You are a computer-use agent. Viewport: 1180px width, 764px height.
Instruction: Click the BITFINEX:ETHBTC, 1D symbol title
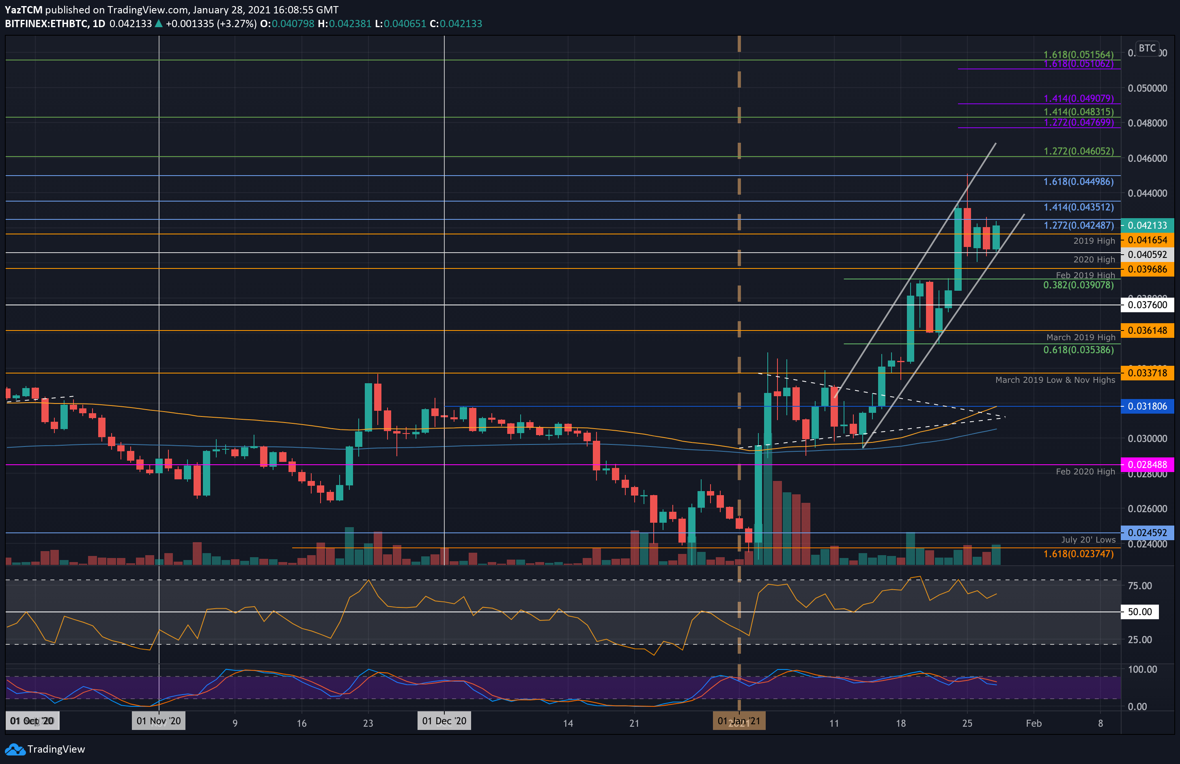pyautogui.click(x=55, y=24)
